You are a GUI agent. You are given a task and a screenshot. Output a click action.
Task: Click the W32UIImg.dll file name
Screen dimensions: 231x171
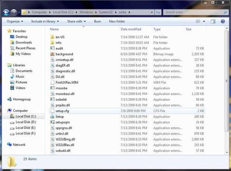[65, 139]
